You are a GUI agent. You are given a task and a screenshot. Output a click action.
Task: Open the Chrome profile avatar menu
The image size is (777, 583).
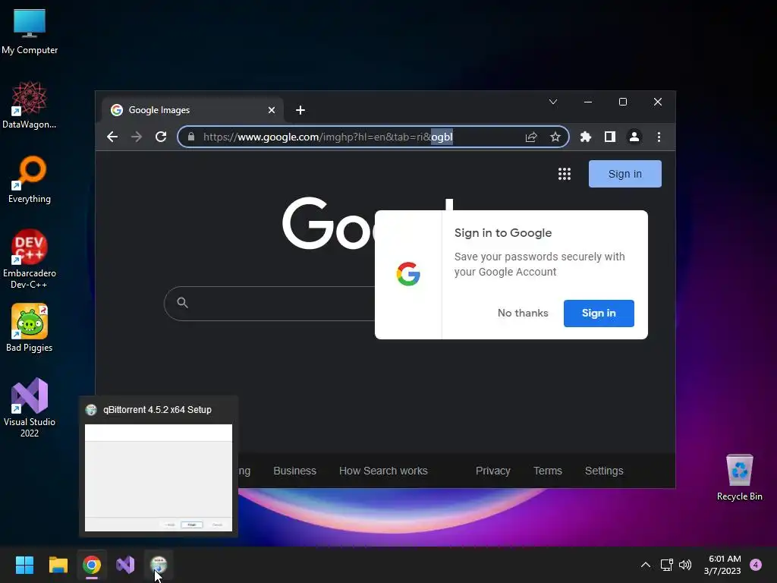(634, 137)
